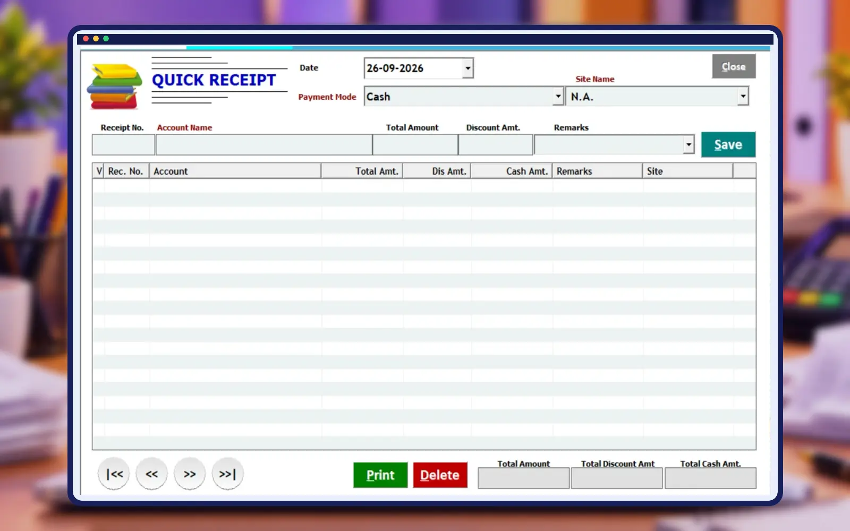Click the yellow window dot
This screenshot has height=531, width=850.
[96, 39]
